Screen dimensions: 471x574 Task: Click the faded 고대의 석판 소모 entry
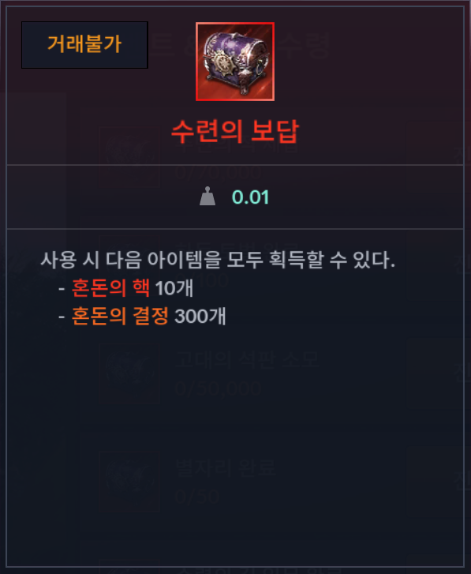click(247, 359)
